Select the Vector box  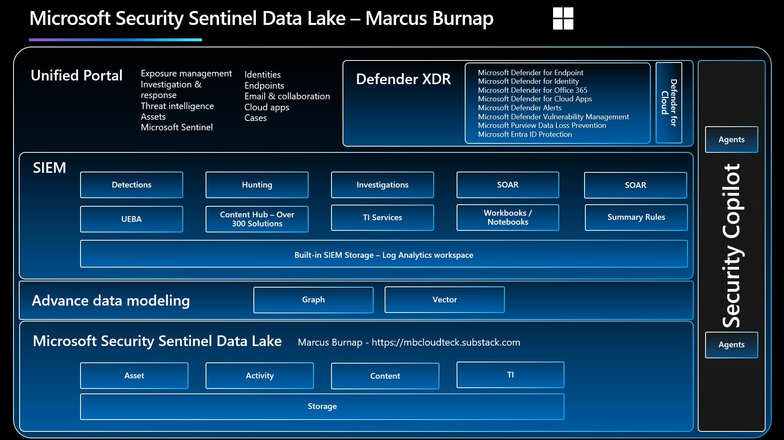coord(445,299)
